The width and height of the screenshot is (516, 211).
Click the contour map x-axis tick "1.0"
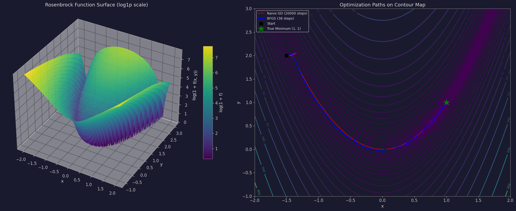pos(447,201)
